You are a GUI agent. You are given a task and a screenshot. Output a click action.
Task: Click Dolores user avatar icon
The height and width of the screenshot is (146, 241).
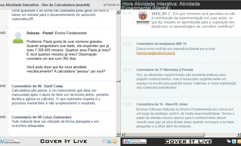point(18,37)
